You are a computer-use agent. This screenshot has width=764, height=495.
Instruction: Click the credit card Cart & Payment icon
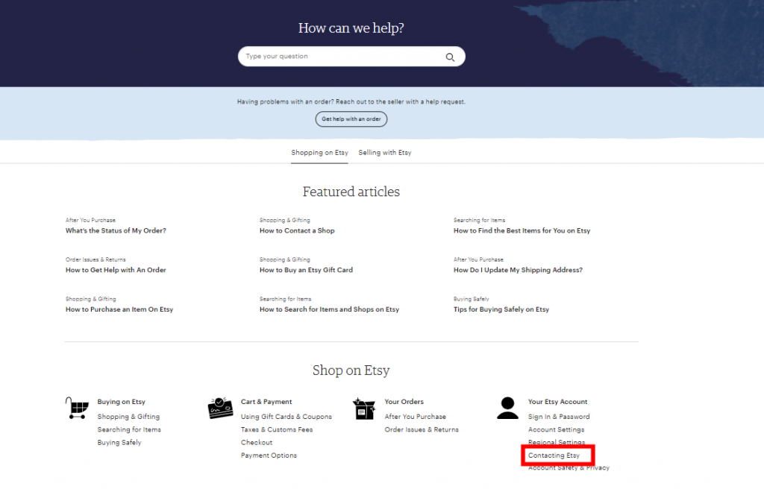pos(220,408)
